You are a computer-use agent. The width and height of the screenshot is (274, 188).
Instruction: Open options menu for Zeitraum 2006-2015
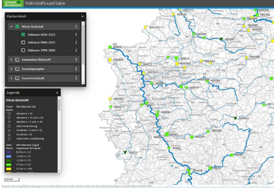[x=76, y=42]
